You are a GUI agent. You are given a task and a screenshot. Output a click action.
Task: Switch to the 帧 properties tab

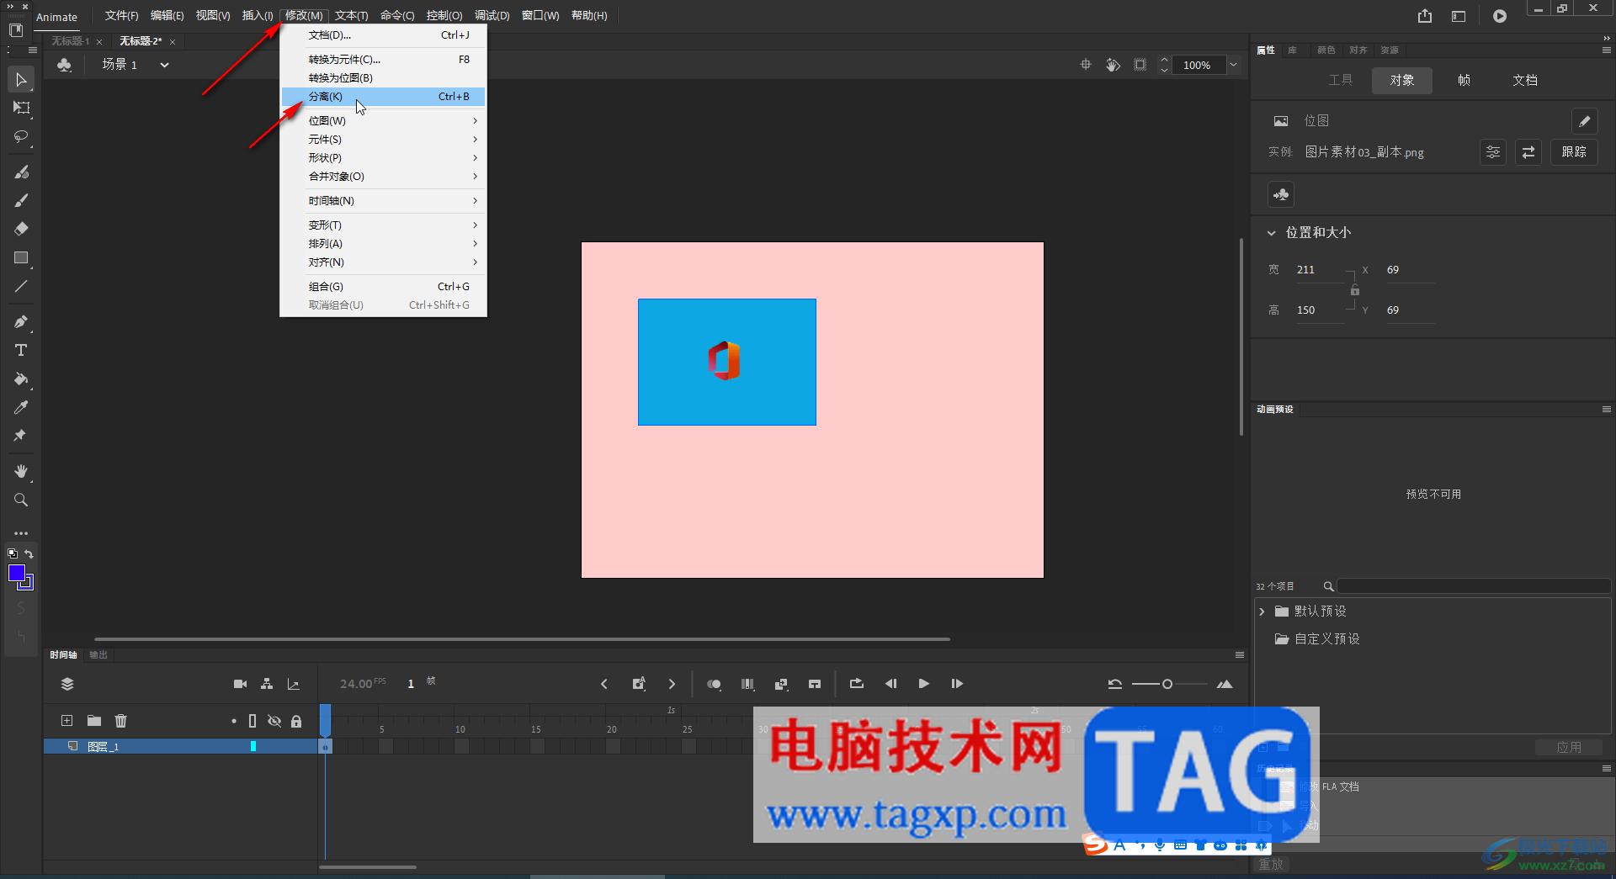point(1464,80)
